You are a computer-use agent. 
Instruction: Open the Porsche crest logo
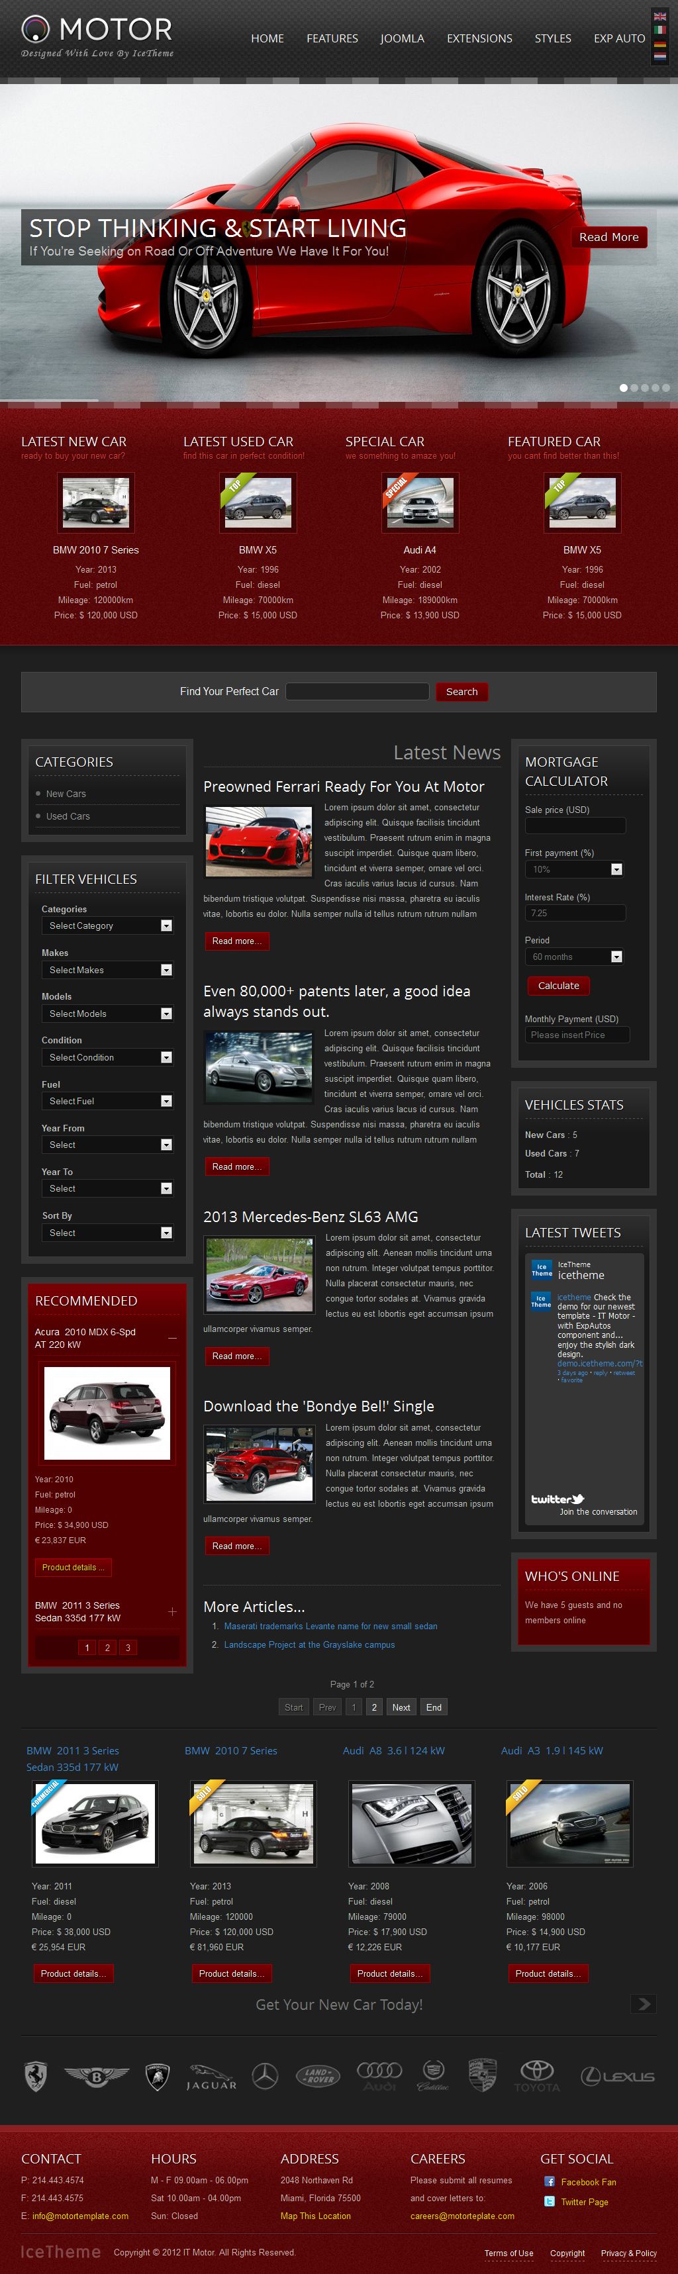click(x=482, y=2075)
